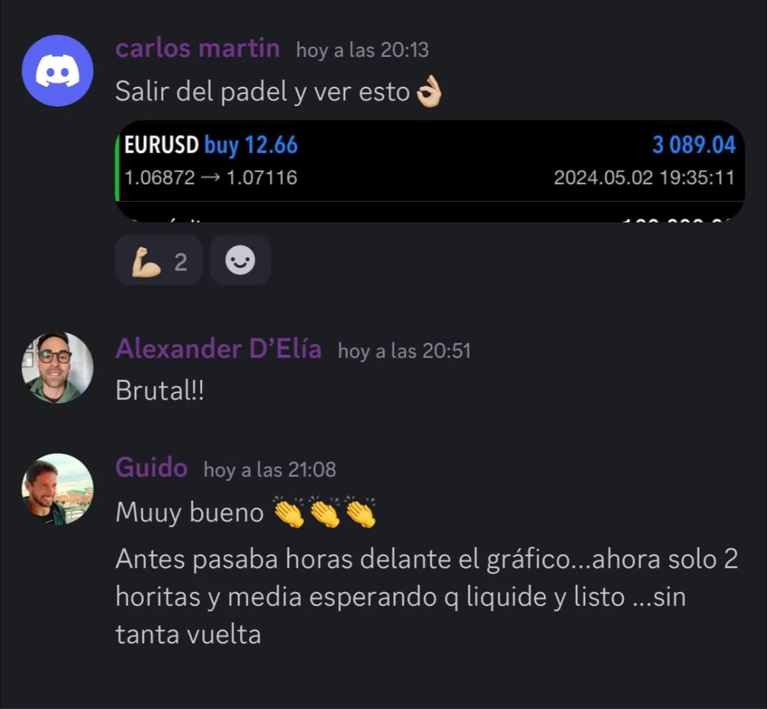Open Alexander D'Elía's profile photo

(x=58, y=368)
